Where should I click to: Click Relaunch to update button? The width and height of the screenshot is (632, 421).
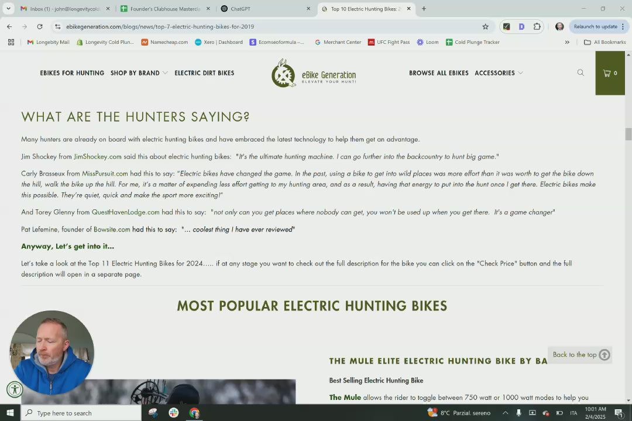point(595,26)
